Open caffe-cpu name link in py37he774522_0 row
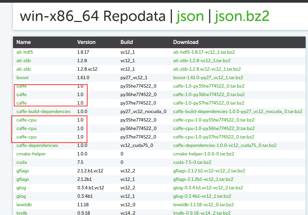This screenshot has height=215, width=308. (26, 137)
